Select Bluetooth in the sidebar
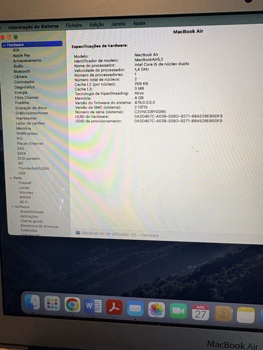 (22, 71)
